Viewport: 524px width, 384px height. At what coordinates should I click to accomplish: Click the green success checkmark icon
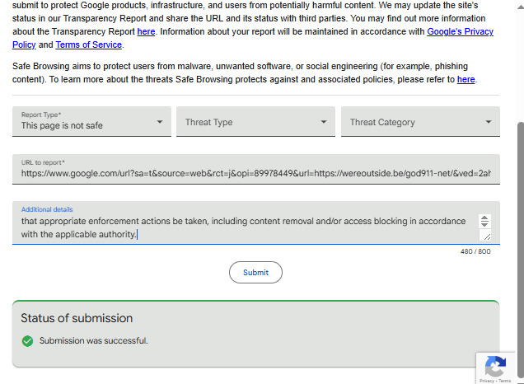(27, 341)
